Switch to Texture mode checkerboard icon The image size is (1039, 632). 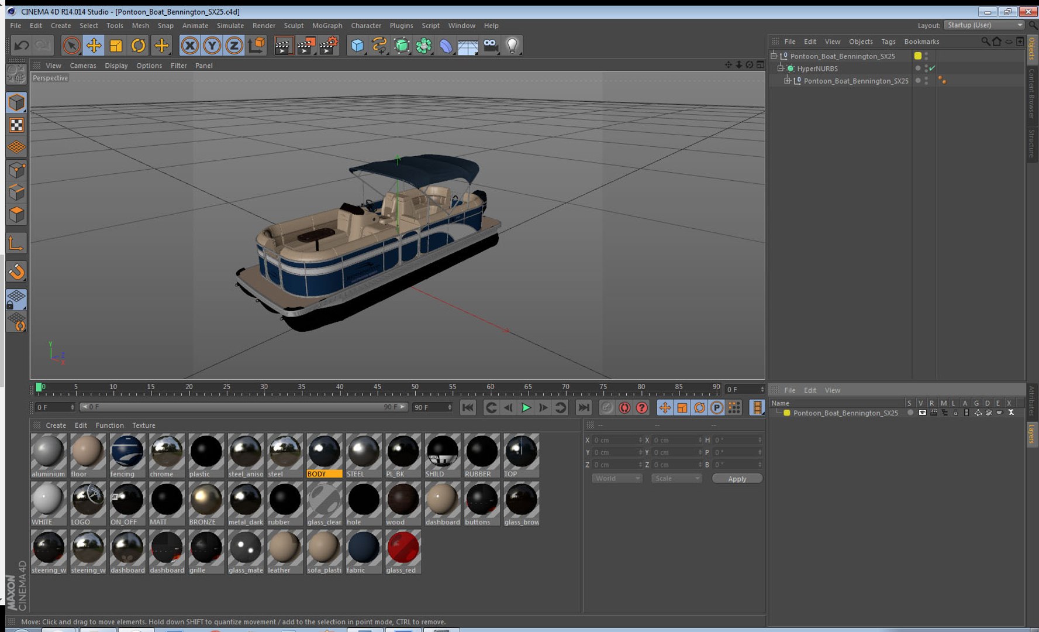[x=16, y=125]
